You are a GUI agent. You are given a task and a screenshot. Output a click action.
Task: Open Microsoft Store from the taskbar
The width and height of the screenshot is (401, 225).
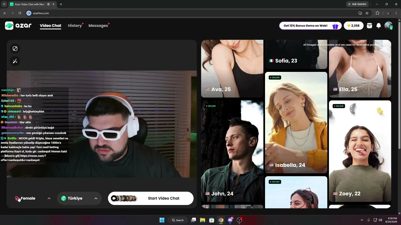(212, 220)
